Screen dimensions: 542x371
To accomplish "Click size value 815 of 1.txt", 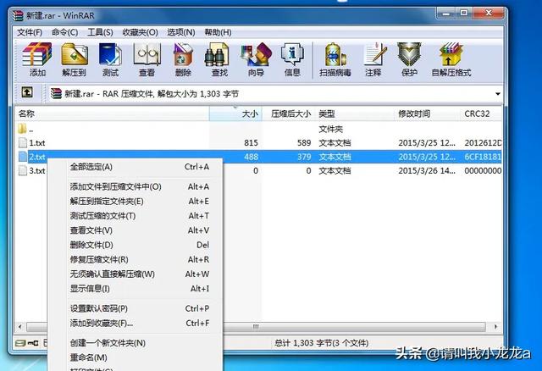I will click(x=251, y=143).
